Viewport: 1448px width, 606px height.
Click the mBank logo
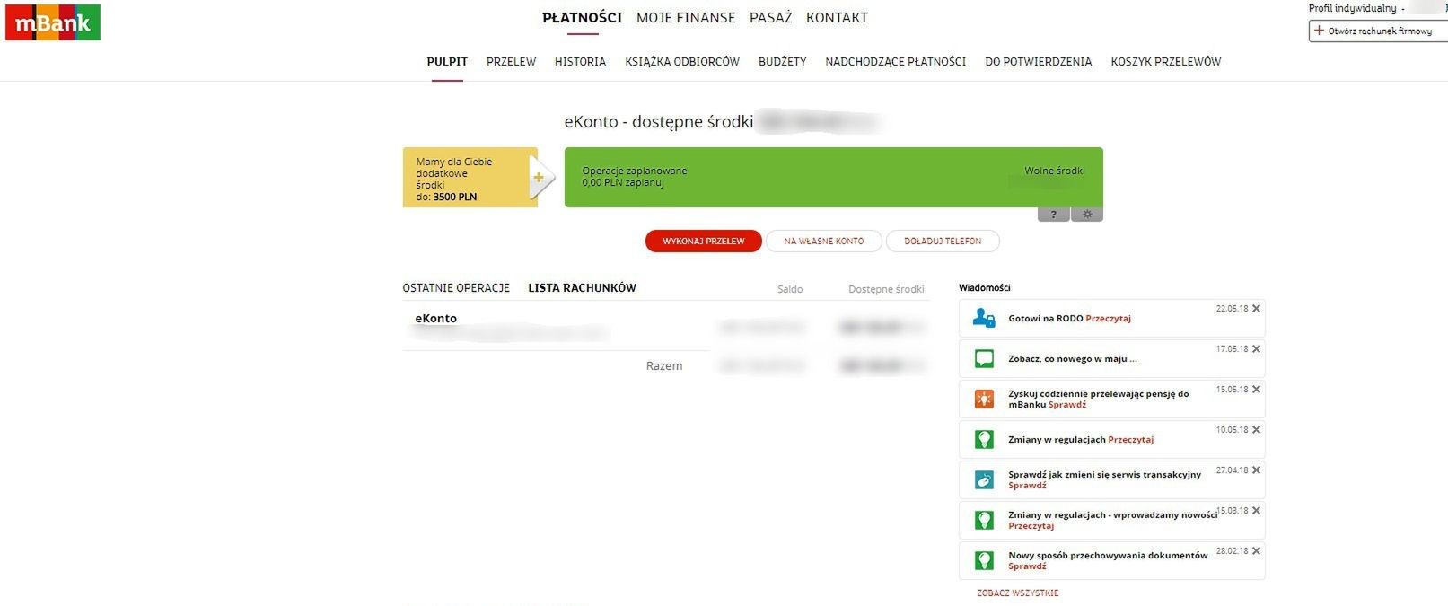point(53,22)
